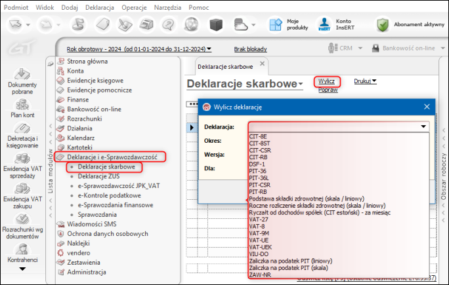This screenshot has width=449, height=285.
Task: Open e-Sprawozdania finansowe submodule
Action: (115, 205)
